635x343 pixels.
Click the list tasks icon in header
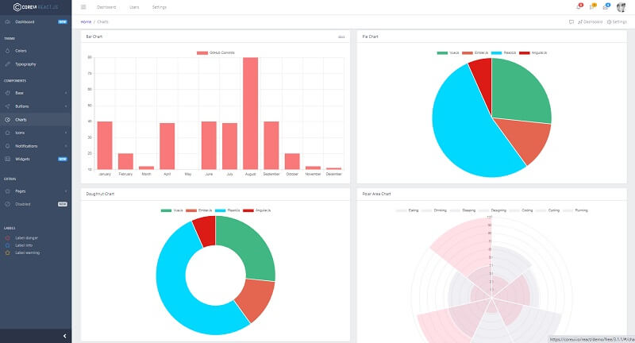(x=591, y=7)
